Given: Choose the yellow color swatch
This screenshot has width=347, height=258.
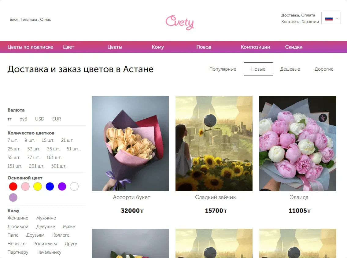Looking at the screenshot, I should coord(38,186).
